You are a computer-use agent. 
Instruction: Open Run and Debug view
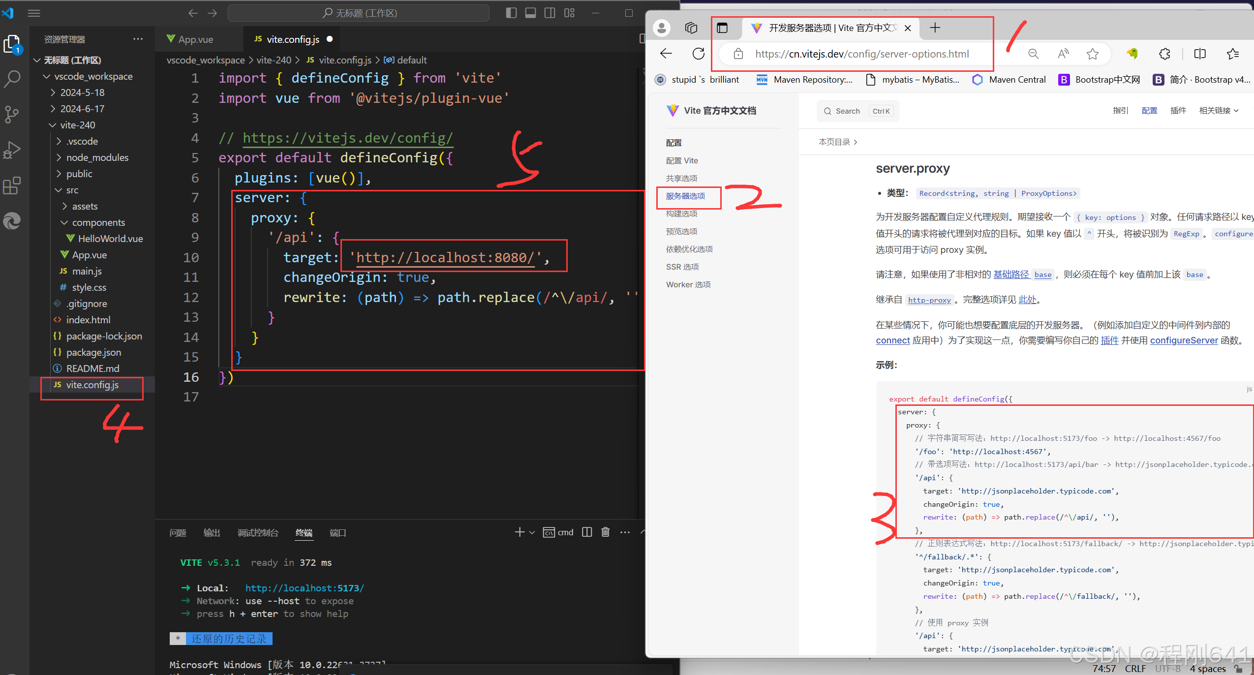(x=12, y=150)
